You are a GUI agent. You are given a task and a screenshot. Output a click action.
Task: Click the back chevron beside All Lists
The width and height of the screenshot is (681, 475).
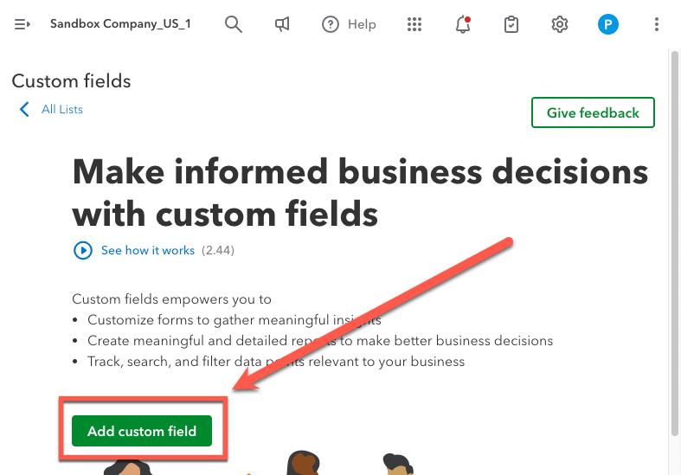tap(24, 109)
